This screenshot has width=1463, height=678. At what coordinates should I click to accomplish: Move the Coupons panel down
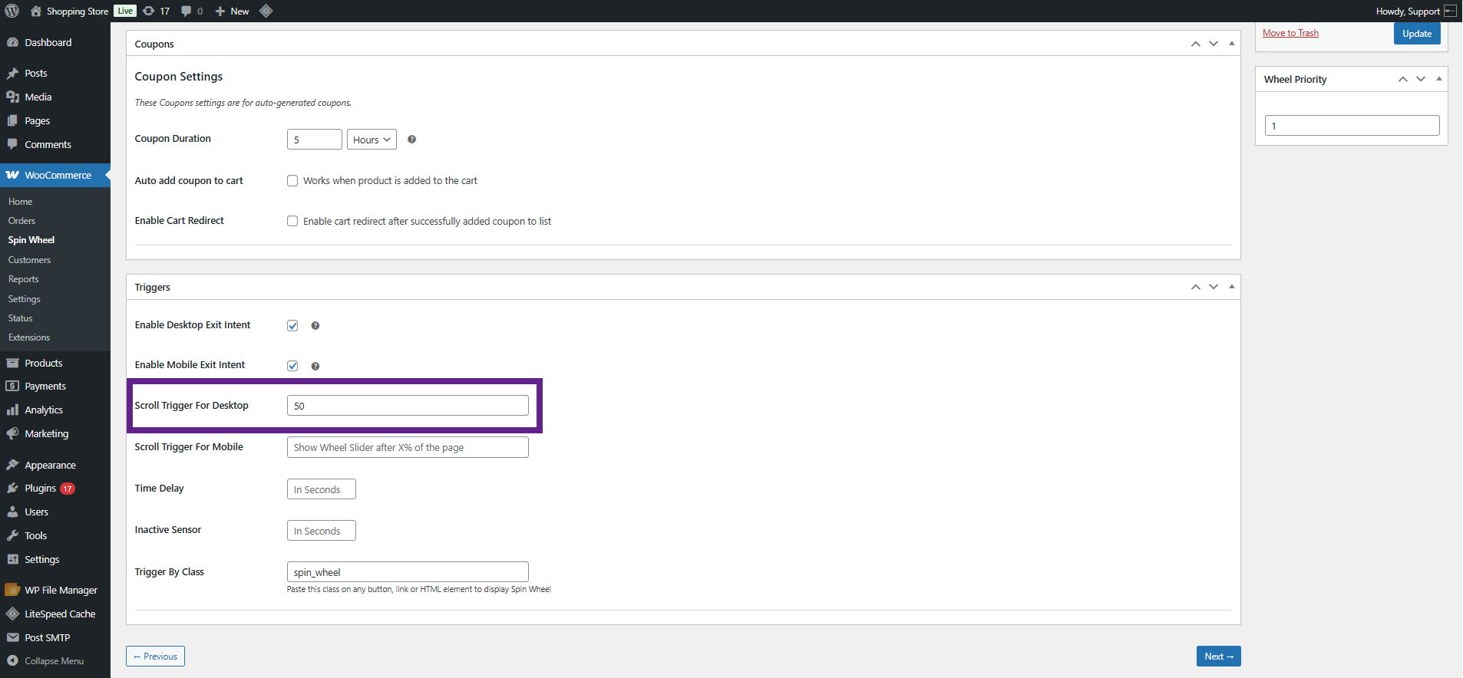1213,44
